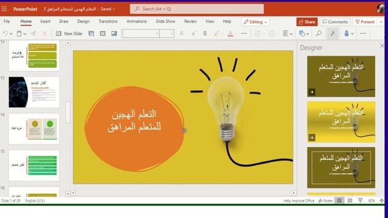Toggle the bullets list icon

coord(258,33)
